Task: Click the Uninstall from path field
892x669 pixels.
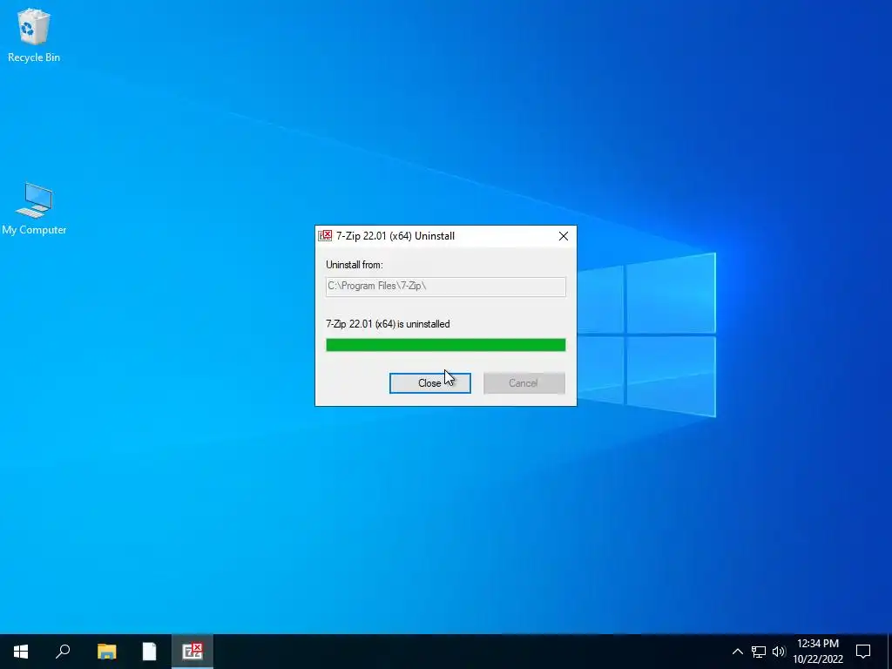Action: pos(445,286)
